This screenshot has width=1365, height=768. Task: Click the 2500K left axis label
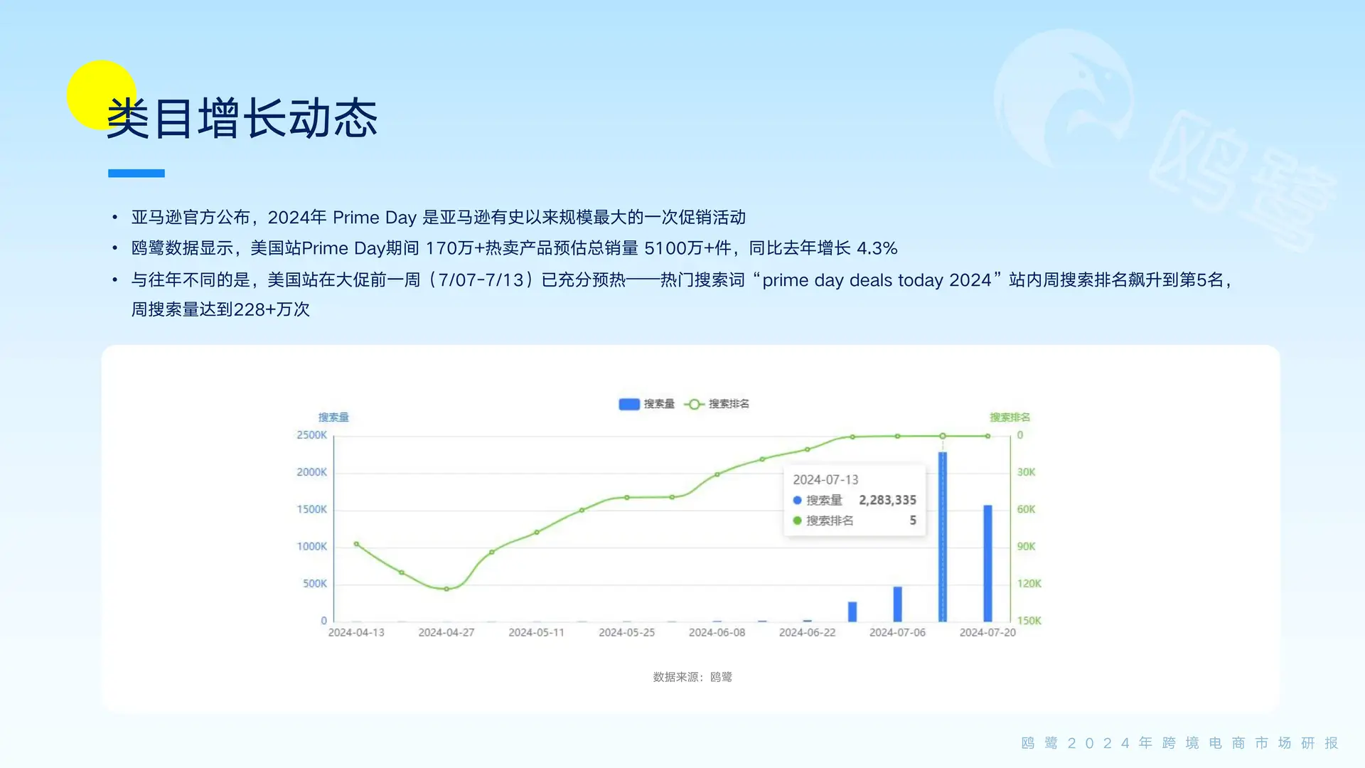point(311,435)
